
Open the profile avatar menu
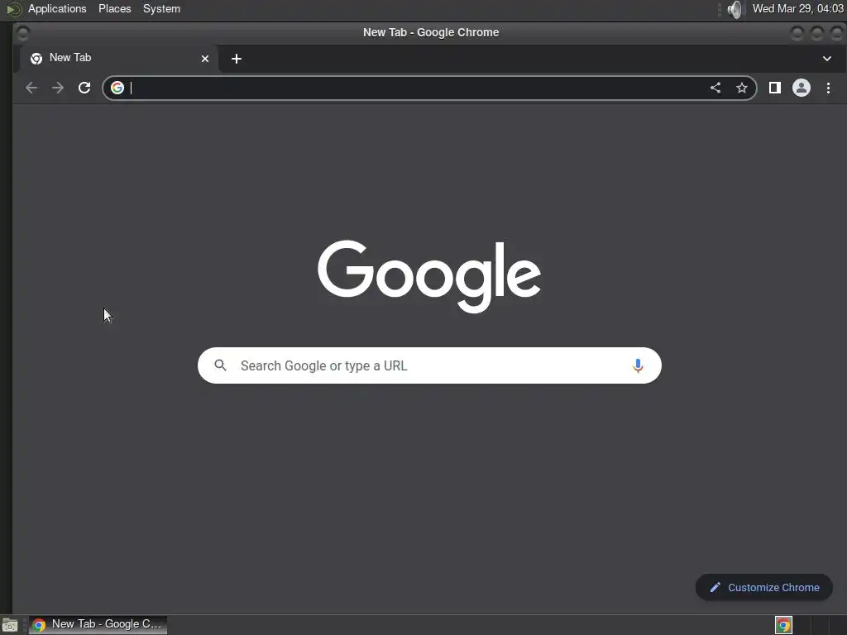point(801,88)
